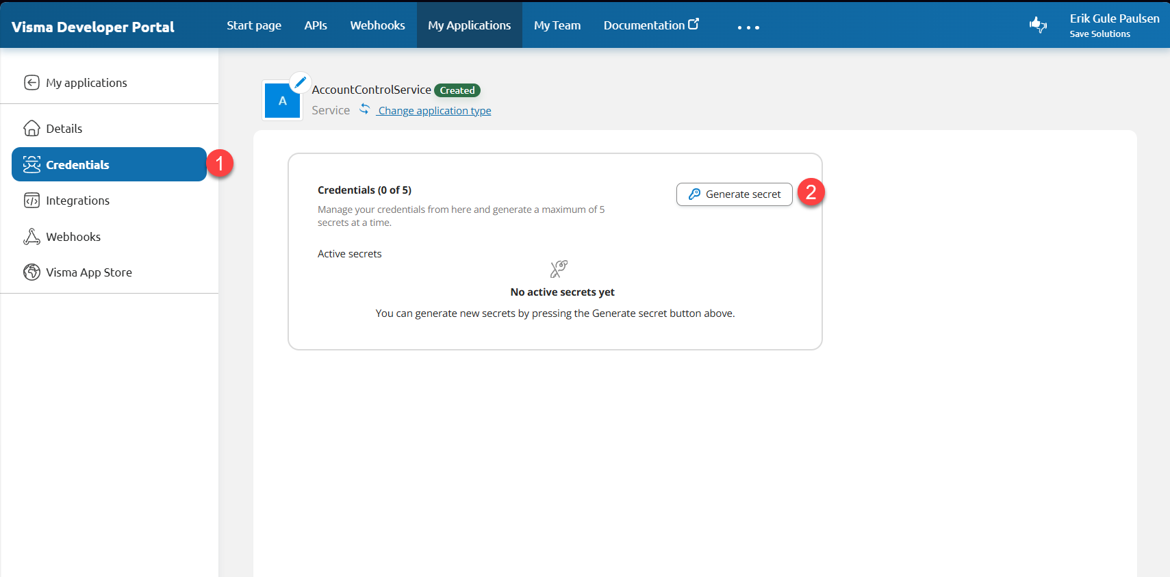Screen dimensions: 1170x577
Task: Go to APIs in top navigation
Action: pyautogui.click(x=316, y=25)
